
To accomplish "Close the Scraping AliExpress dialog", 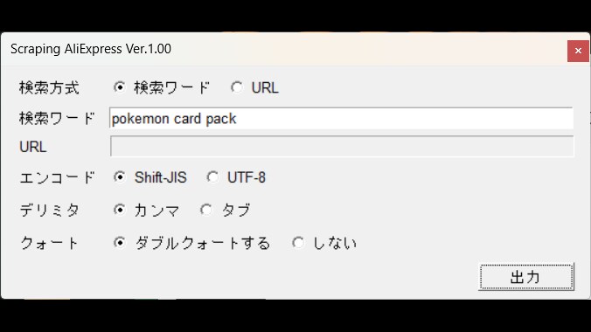I will tap(578, 51).
